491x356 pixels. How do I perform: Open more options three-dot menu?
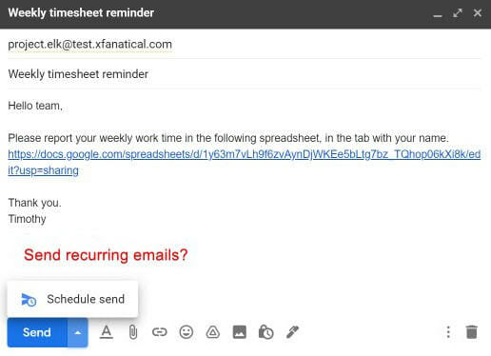448,332
